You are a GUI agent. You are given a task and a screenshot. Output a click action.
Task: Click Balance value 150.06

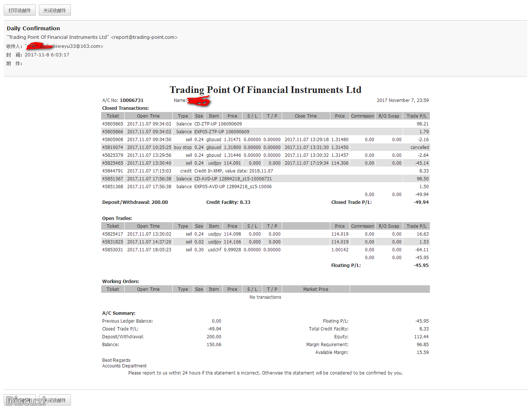(x=214, y=345)
